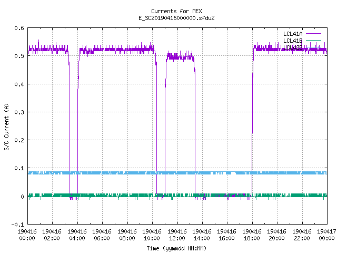Screen dimensions: 337x253
Task: Click the x-axis tick 190416 16:00
Action: 226,235
